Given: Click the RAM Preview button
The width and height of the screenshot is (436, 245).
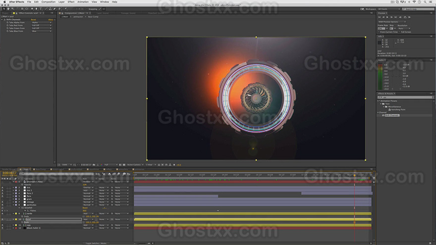Looking at the screenshot, I should (409, 17).
